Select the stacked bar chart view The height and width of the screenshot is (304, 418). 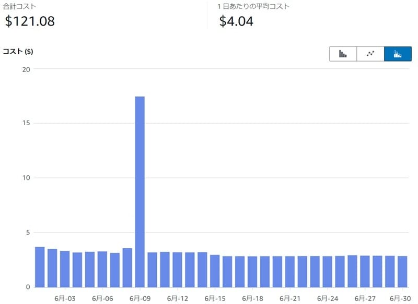click(x=398, y=54)
